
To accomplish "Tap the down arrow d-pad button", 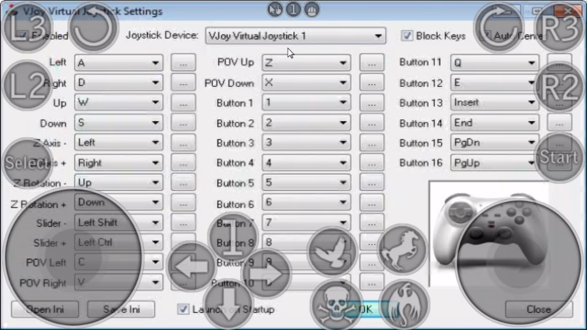I will pyautogui.click(x=229, y=302).
